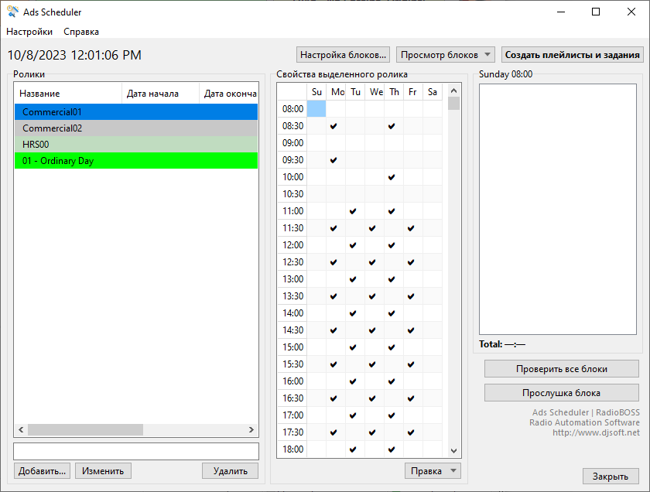Screen dimensions: 650x492
Task: Open the Справка menu
Action: (81, 32)
